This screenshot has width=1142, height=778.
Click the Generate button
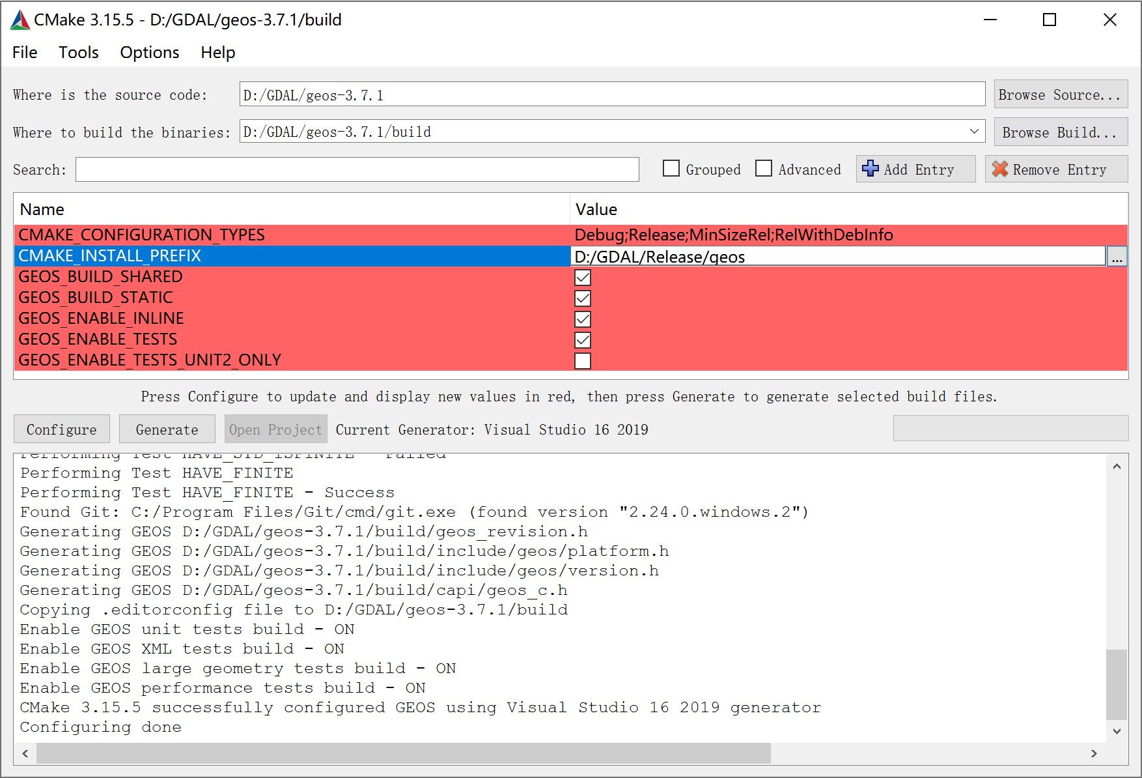point(167,429)
